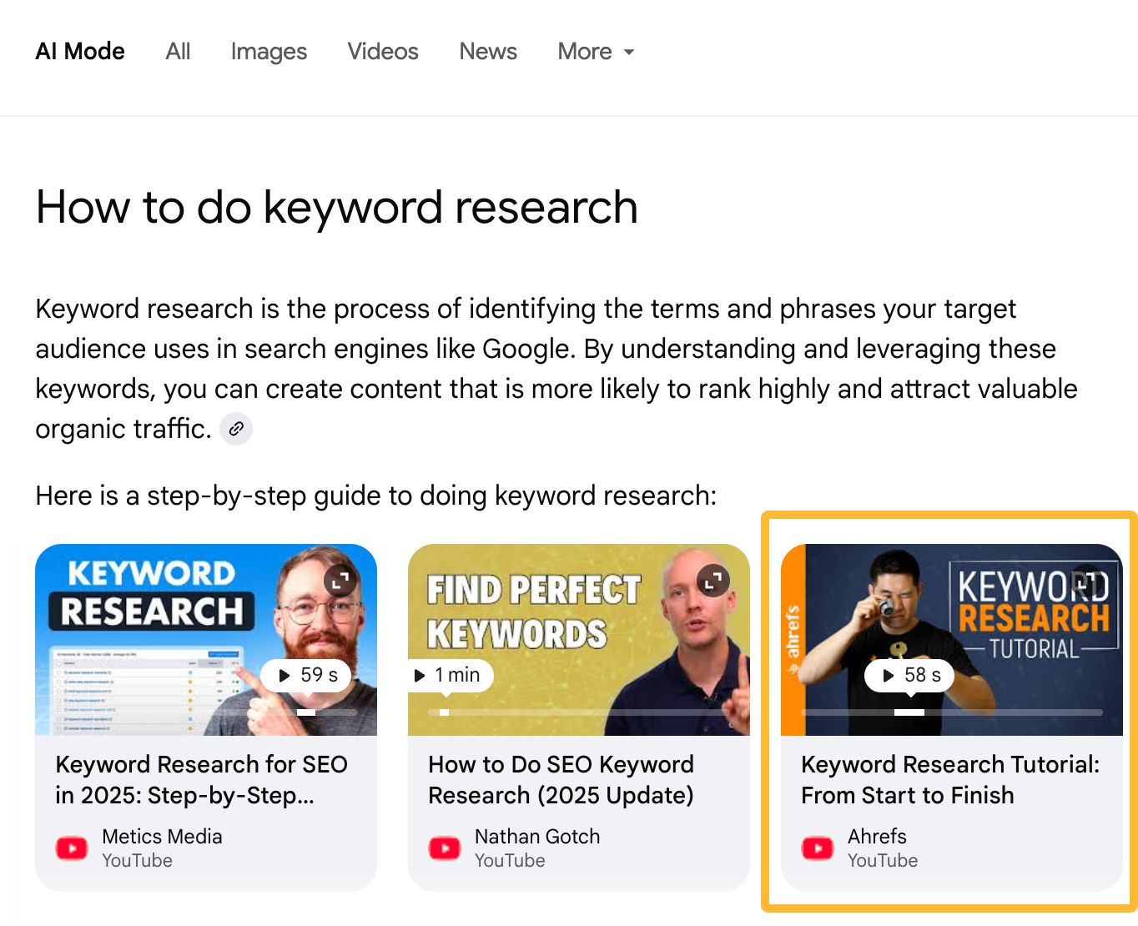Click the expand icon on the Keyword Research thumbnail
Viewport: 1138px width, 926px height.
340,581
